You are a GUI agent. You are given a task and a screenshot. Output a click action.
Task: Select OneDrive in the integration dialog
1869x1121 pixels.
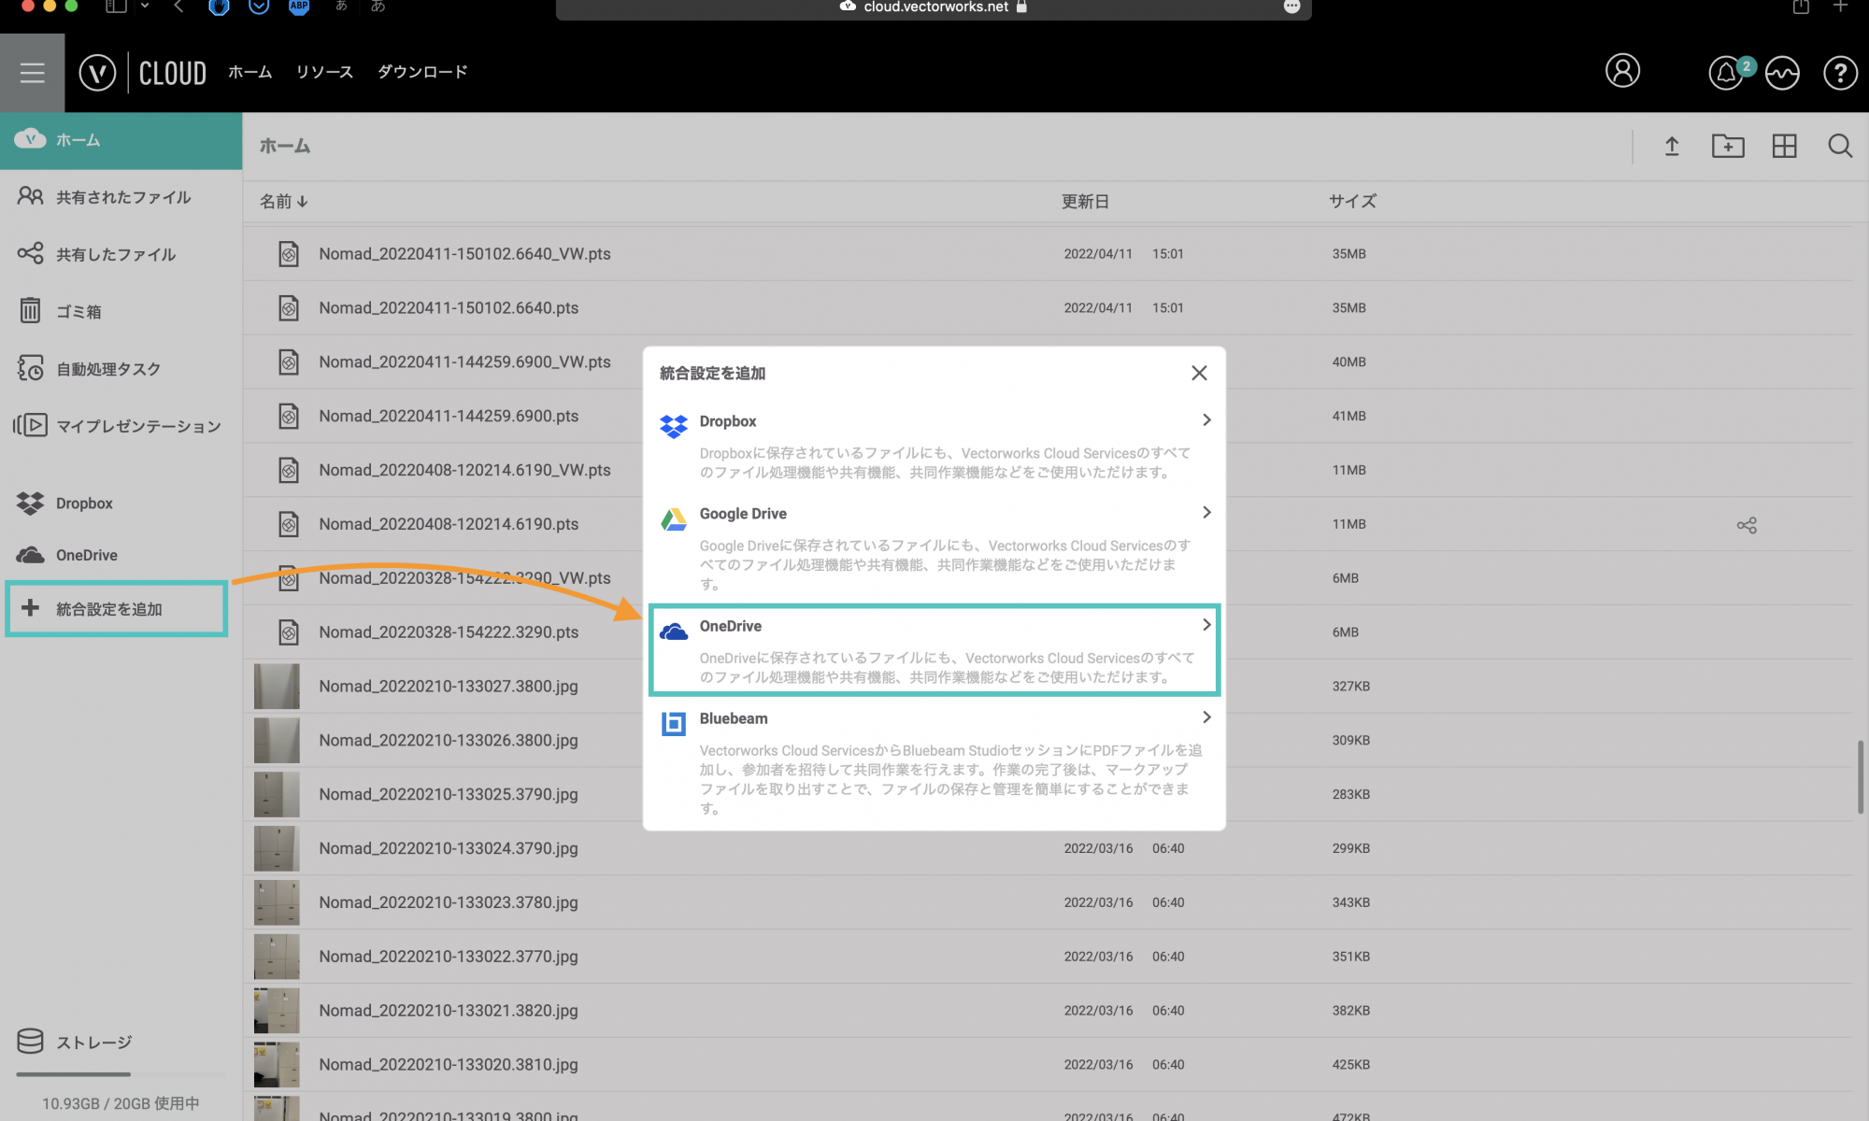[934, 649]
